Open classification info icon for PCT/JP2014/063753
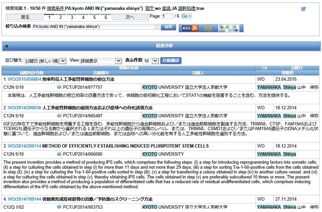This screenshot has width=322, height=212. coord(59,207)
